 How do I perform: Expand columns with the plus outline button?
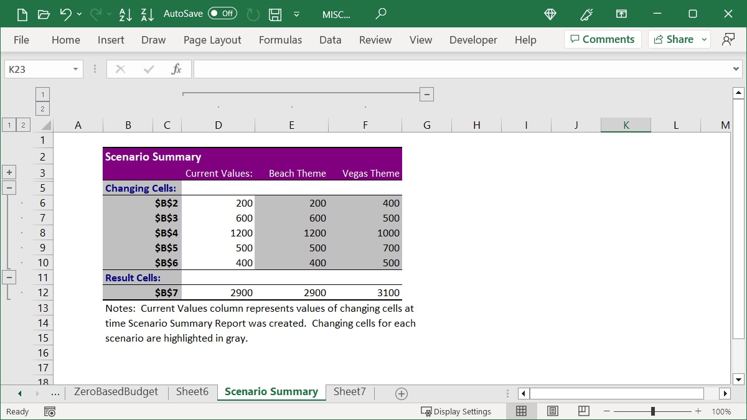point(9,172)
